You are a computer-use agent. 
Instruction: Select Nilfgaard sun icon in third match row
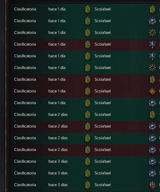152,33
